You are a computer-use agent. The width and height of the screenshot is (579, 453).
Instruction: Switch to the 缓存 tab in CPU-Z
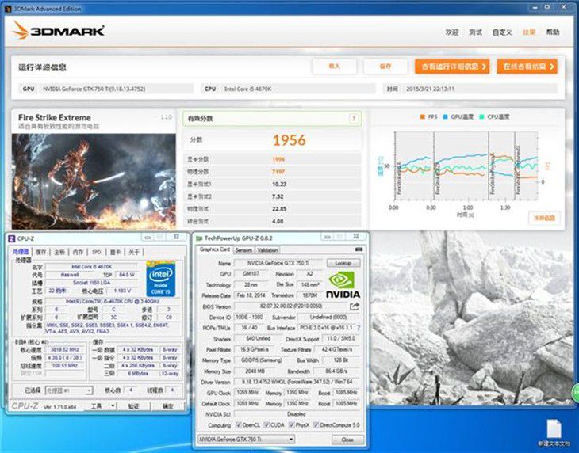41,252
